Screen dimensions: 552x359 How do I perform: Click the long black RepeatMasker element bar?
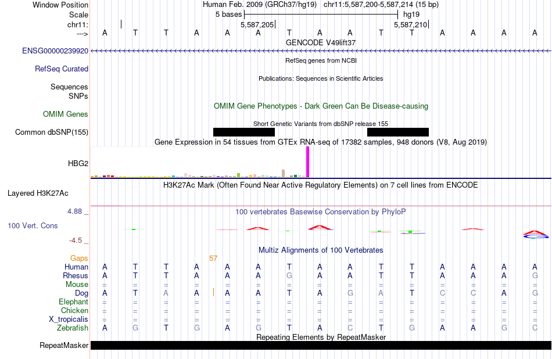(321, 345)
